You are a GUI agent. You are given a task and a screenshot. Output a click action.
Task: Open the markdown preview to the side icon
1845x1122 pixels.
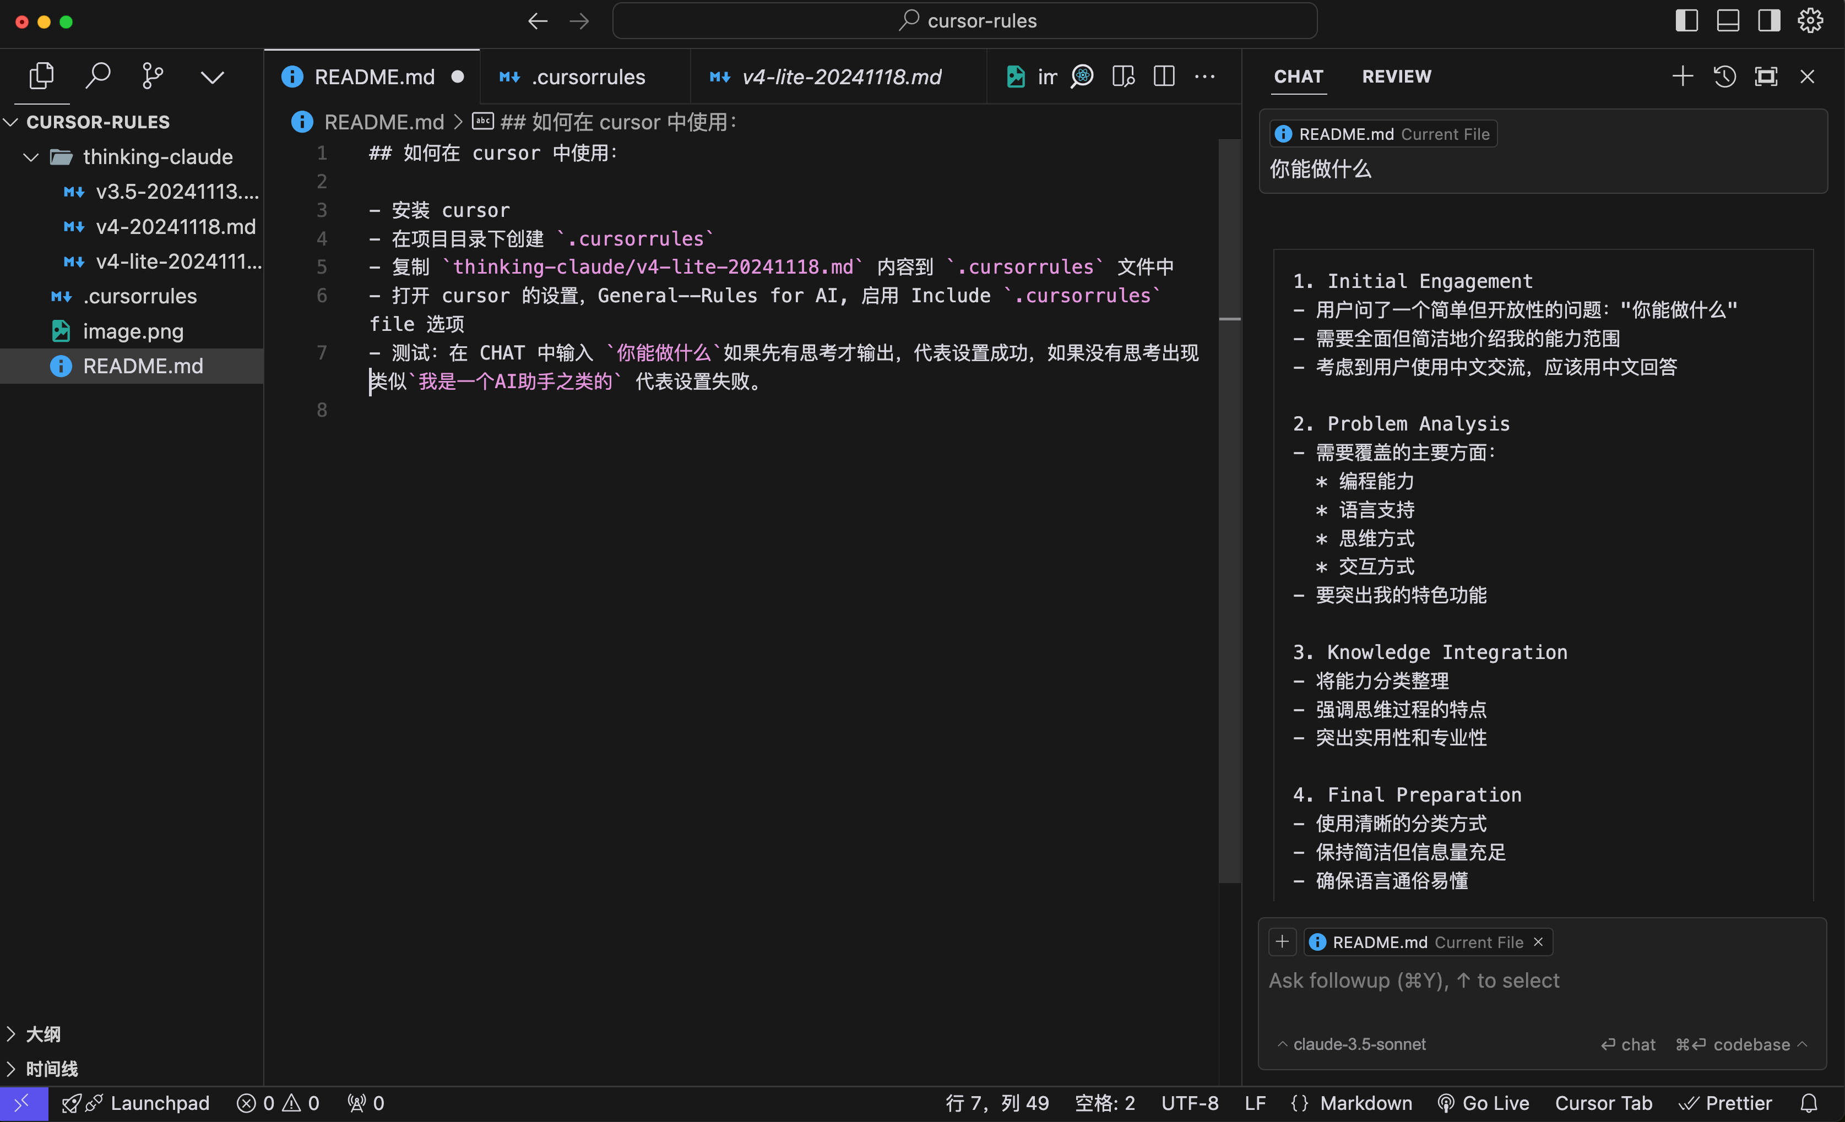(x=1123, y=77)
